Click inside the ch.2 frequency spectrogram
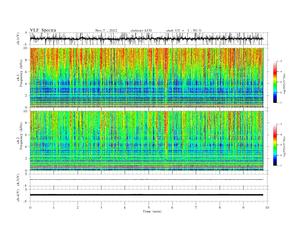 point(146,140)
